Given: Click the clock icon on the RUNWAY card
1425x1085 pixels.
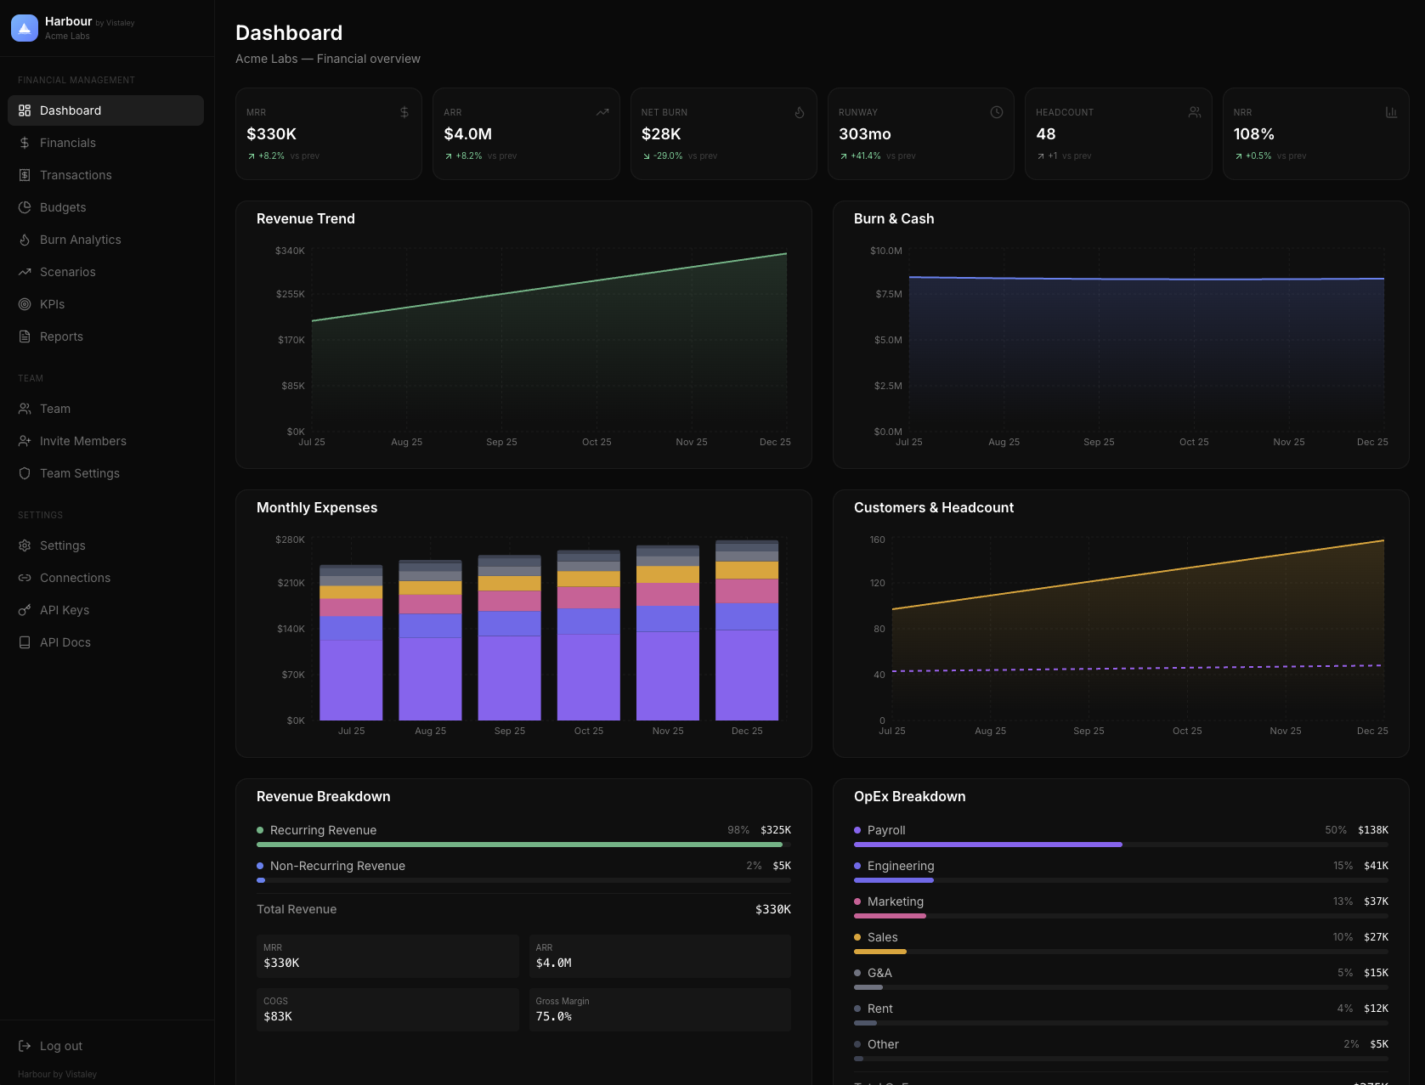Looking at the screenshot, I should point(996,111).
